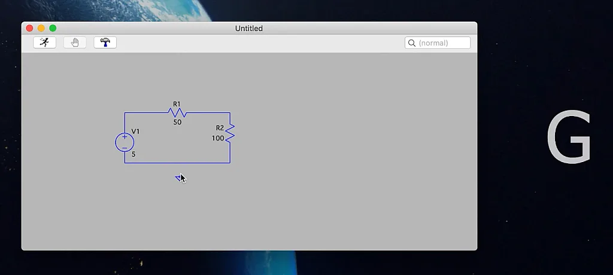Click the Halt hand icon in toolbar

point(75,42)
